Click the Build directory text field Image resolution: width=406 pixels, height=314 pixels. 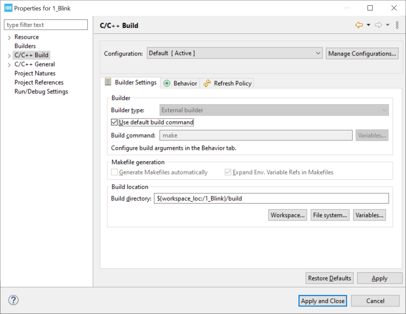(271, 199)
